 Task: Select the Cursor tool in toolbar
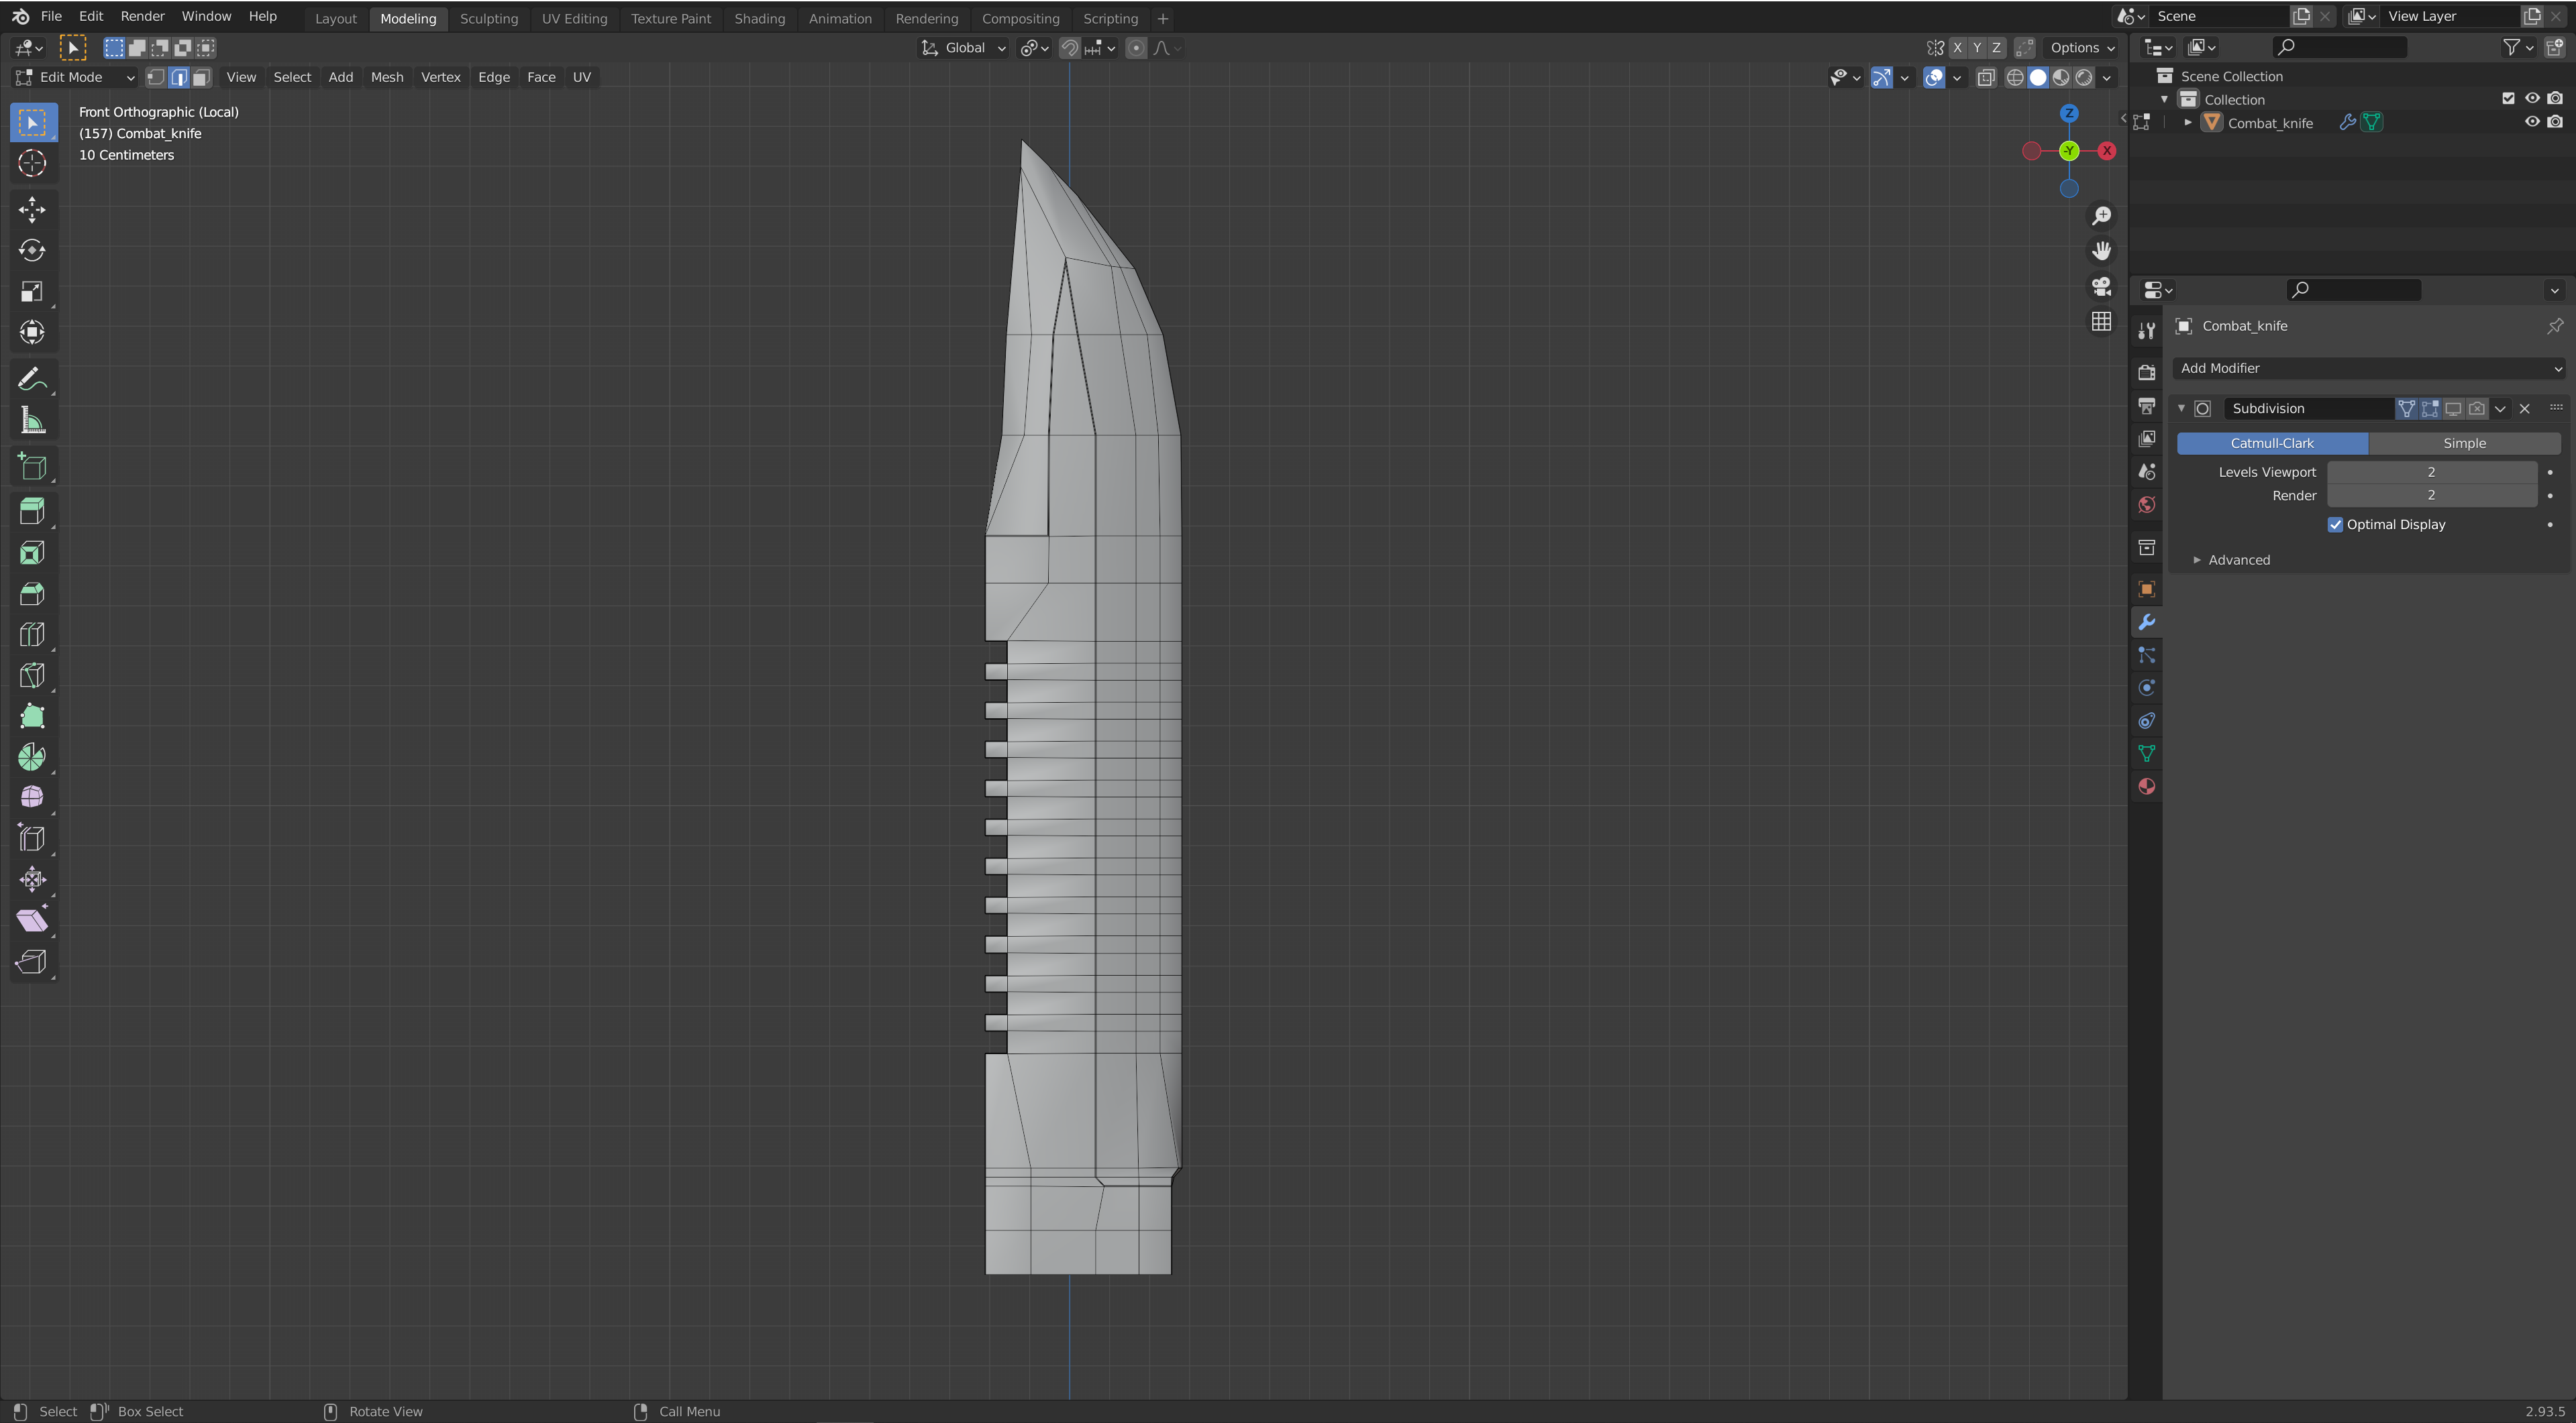tap(32, 164)
